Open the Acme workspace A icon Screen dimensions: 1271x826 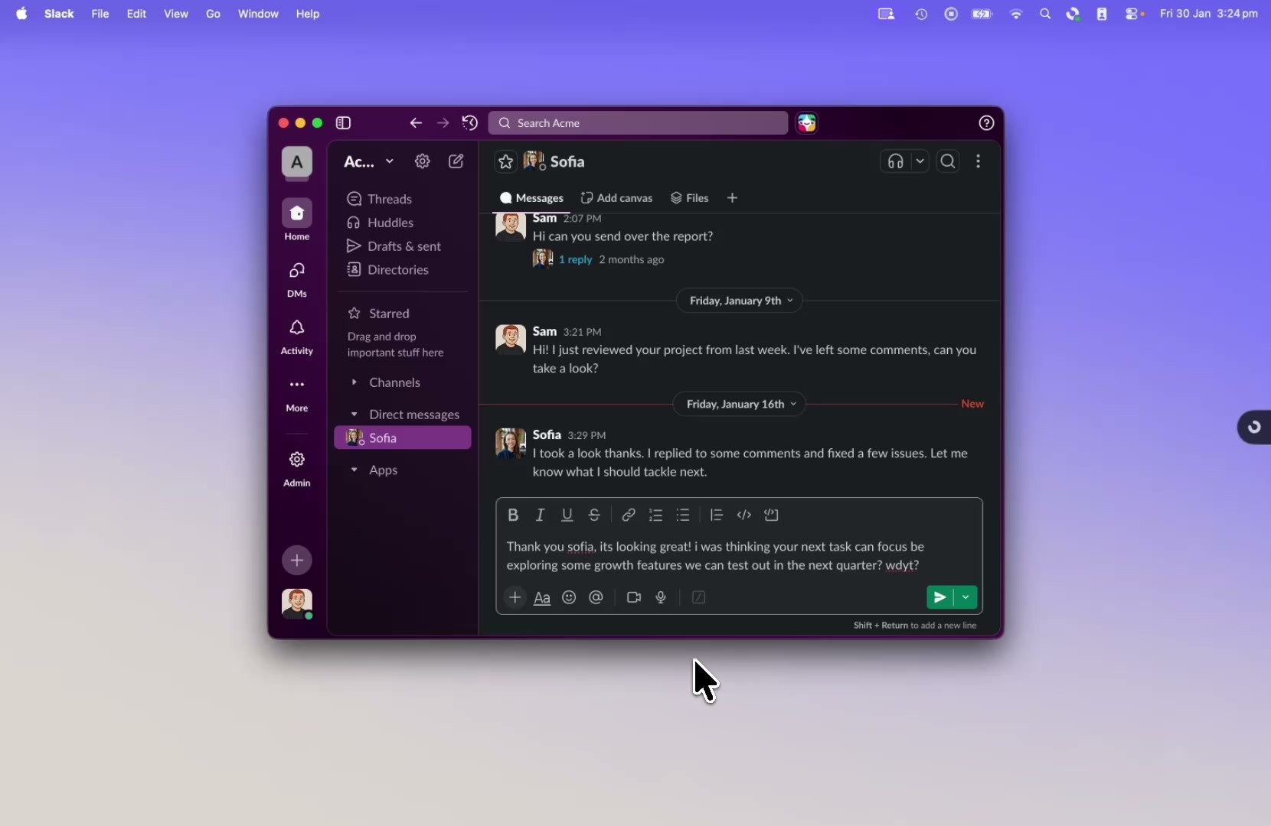pyautogui.click(x=297, y=163)
